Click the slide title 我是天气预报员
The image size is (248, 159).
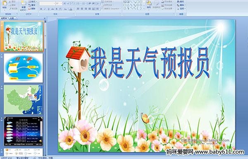tap(150, 63)
